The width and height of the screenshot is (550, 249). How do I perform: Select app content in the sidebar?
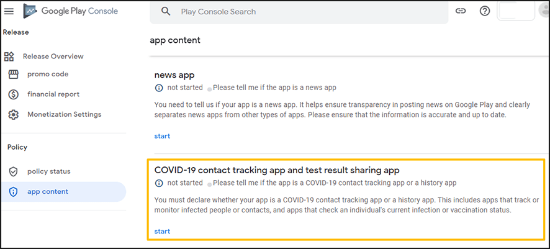pyautogui.click(x=48, y=192)
